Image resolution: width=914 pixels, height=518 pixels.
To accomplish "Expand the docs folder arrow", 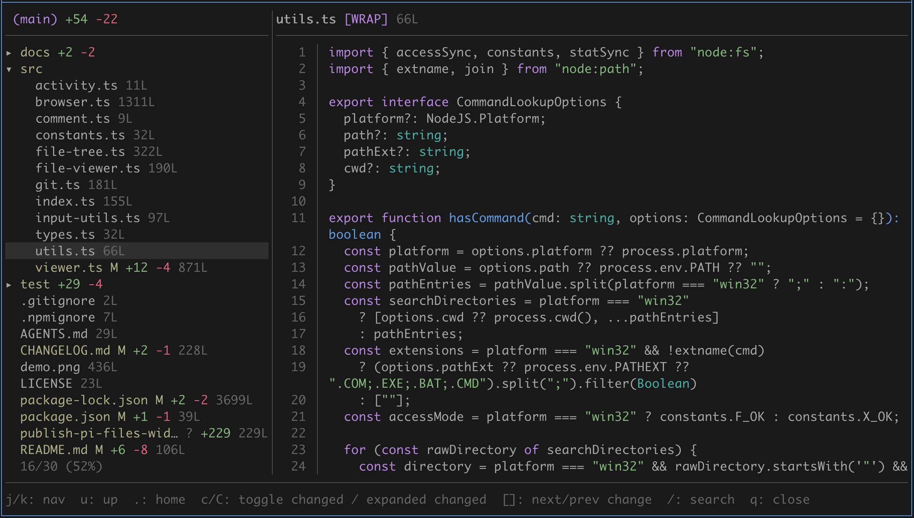I will (x=9, y=53).
